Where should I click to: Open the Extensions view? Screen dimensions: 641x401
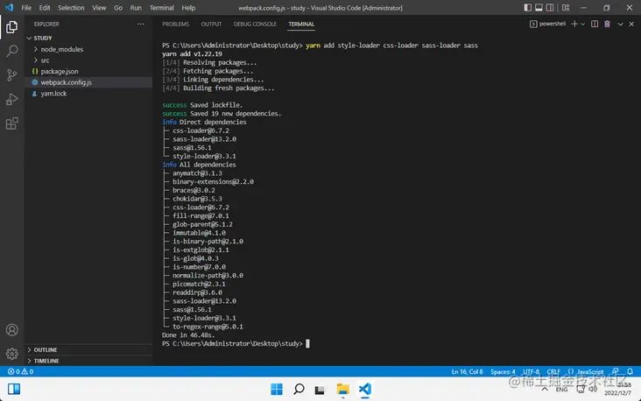(x=12, y=123)
